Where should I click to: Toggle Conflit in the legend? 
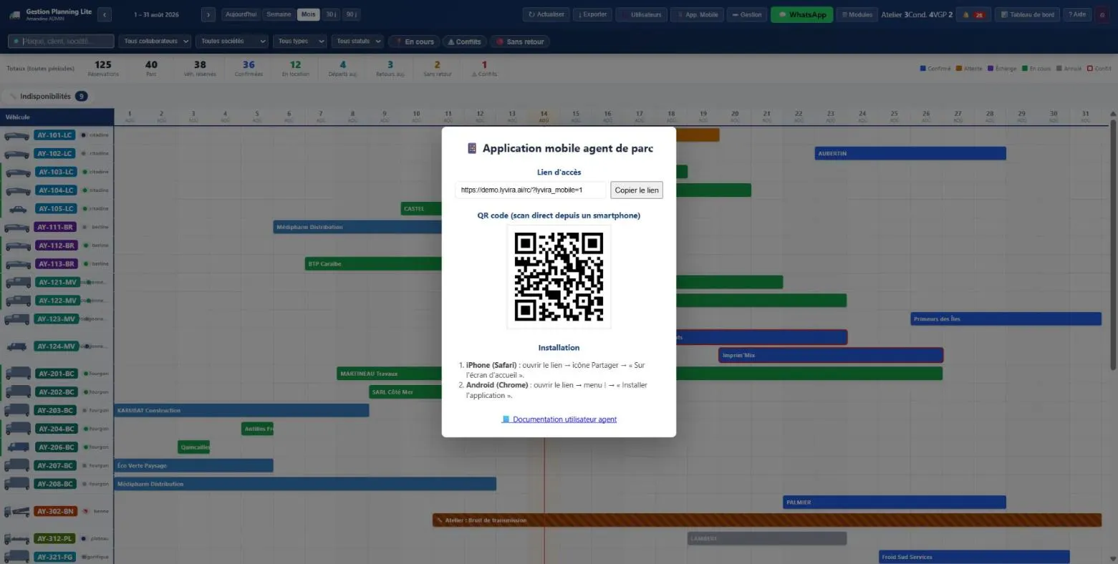[1099, 69]
